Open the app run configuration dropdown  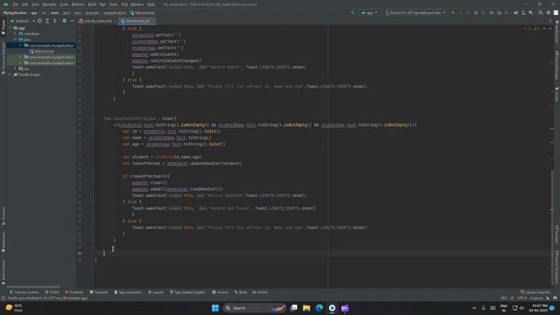(369, 12)
